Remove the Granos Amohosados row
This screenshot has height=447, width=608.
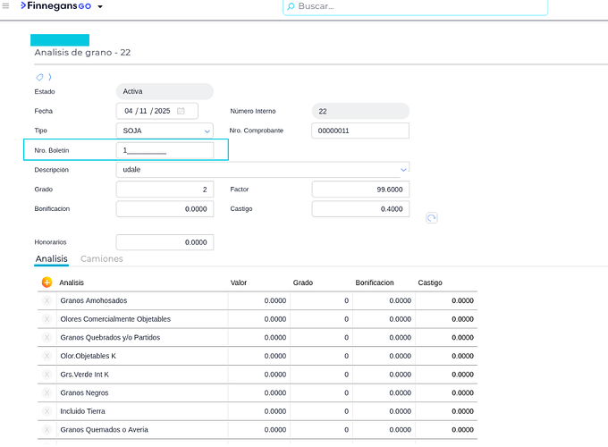46,300
